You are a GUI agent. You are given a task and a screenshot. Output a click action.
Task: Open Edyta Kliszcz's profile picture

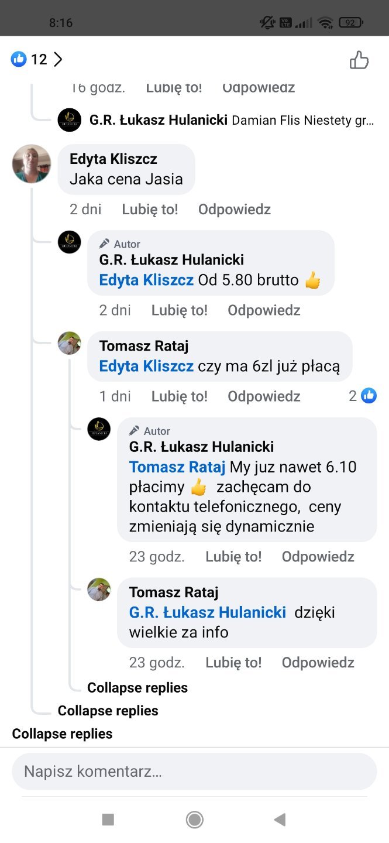coord(32,164)
